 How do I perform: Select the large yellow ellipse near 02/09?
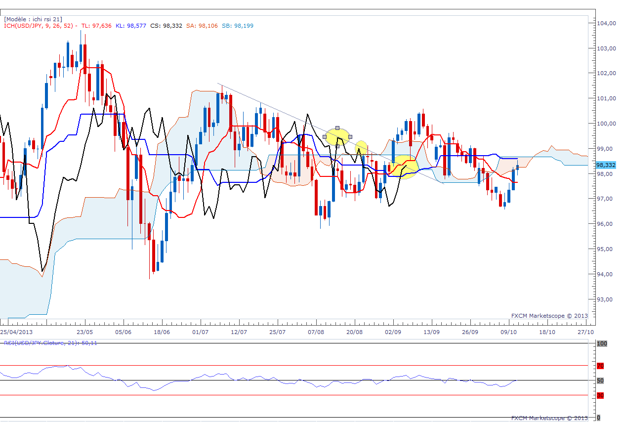tap(405, 167)
